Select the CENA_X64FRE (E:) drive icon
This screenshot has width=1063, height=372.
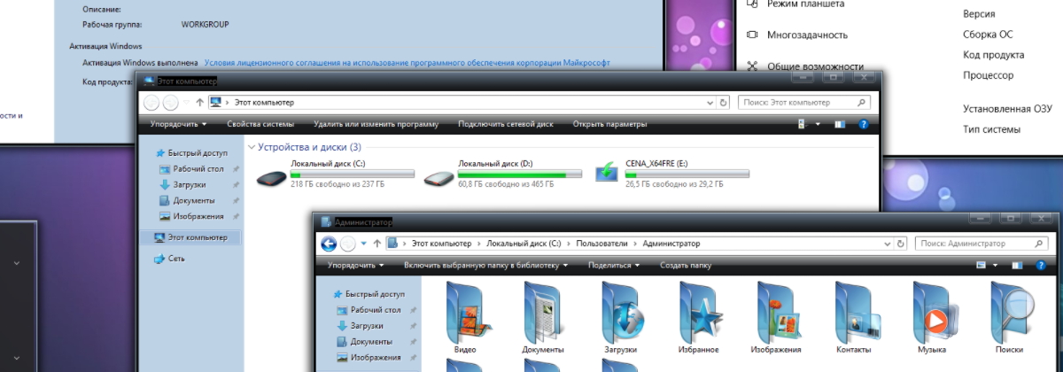click(607, 172)
